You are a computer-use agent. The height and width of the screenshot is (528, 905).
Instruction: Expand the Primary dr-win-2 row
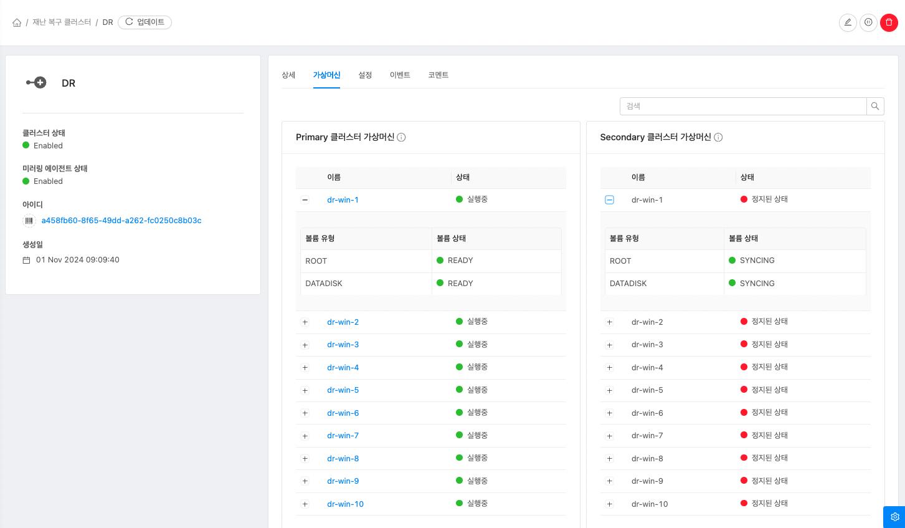pyautogui.click(x=305, y=322)
